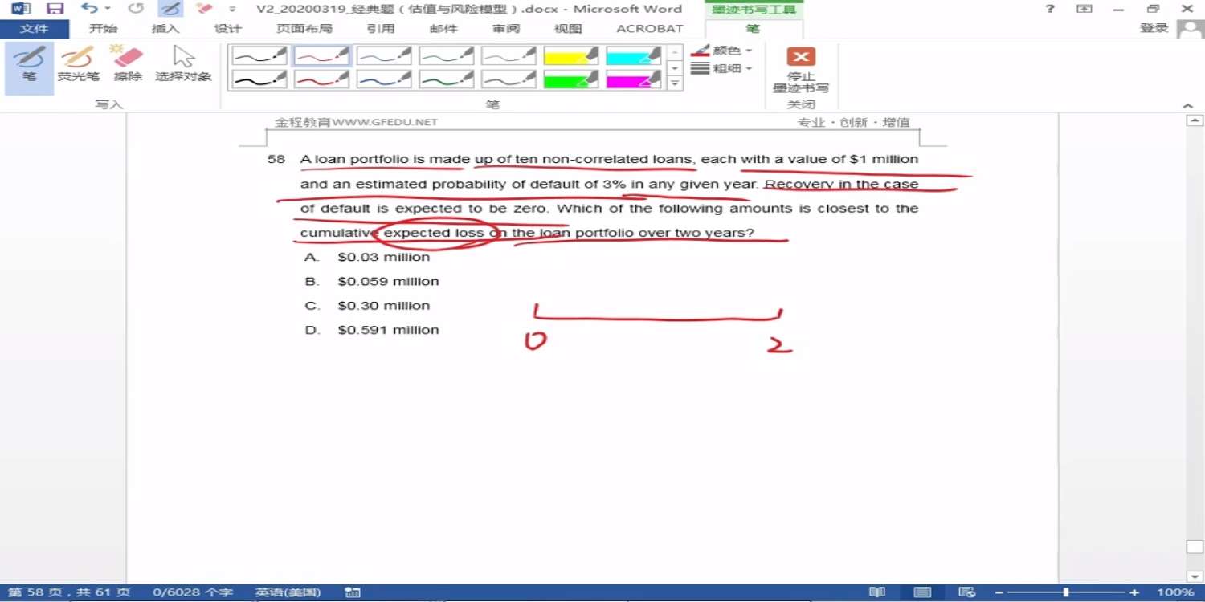Screen dimensions: 1205x602
Task: Open the File (文件) tab
Action: click(34, 29)
